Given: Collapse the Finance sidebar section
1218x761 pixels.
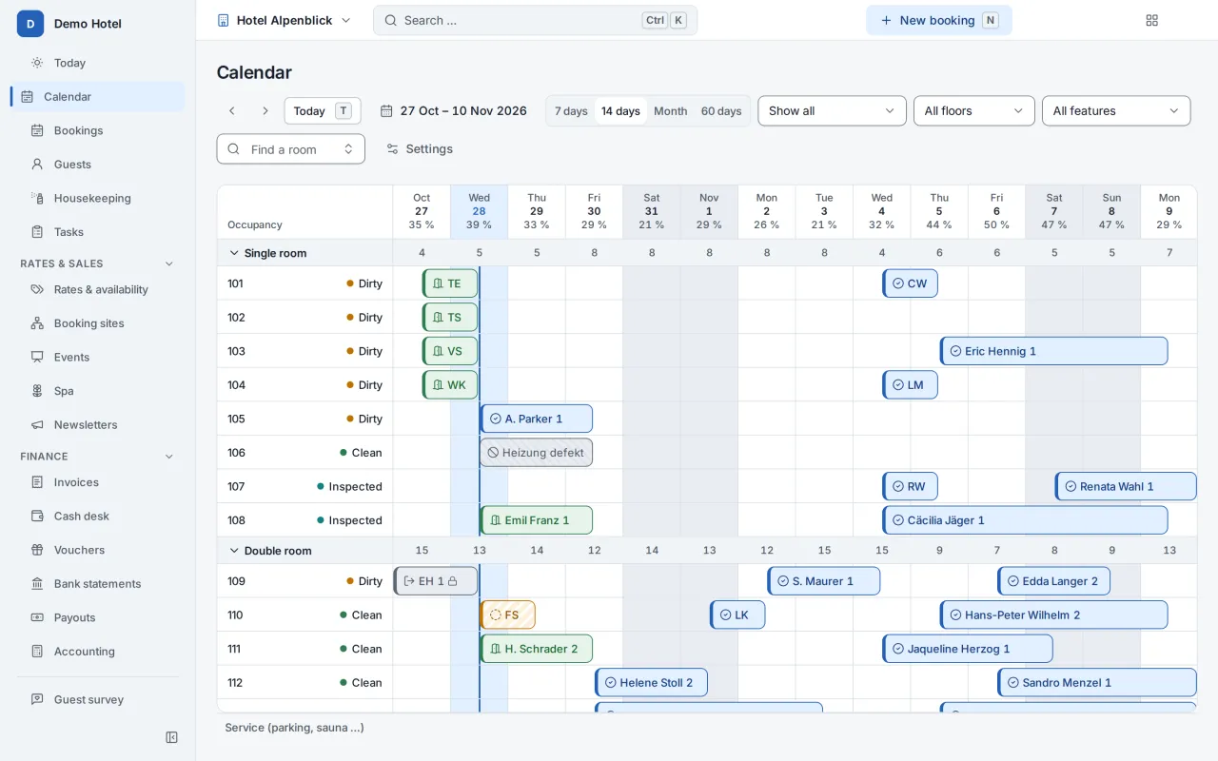Looking at the screenshot, I should pyautogui.click(x=169, y=457).
